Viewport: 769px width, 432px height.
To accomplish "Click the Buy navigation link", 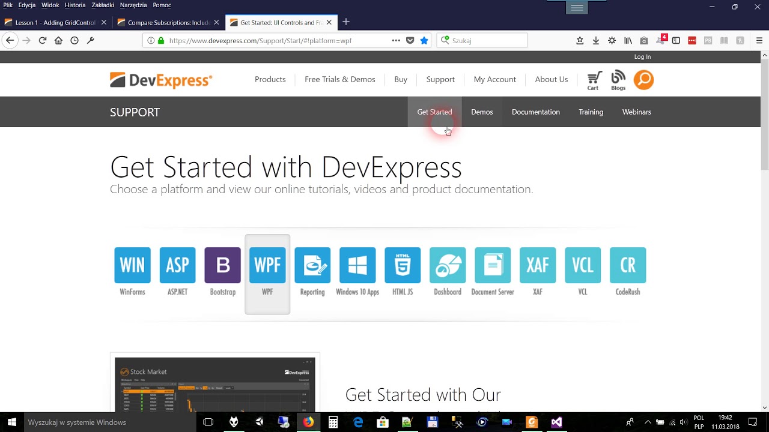I will click(x=401, y=79).
